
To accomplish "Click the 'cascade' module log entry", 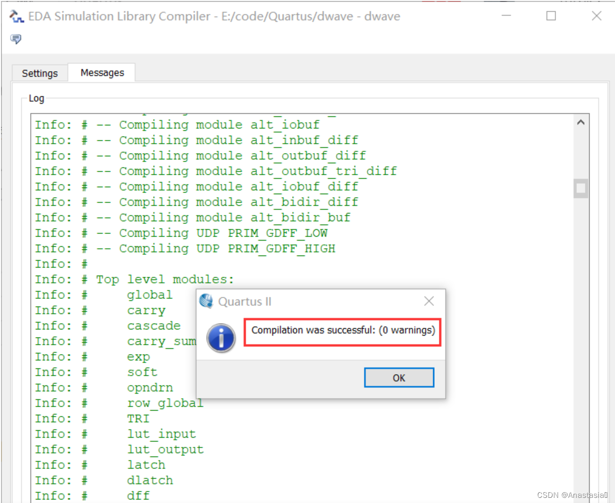I will tap(153, 326).
